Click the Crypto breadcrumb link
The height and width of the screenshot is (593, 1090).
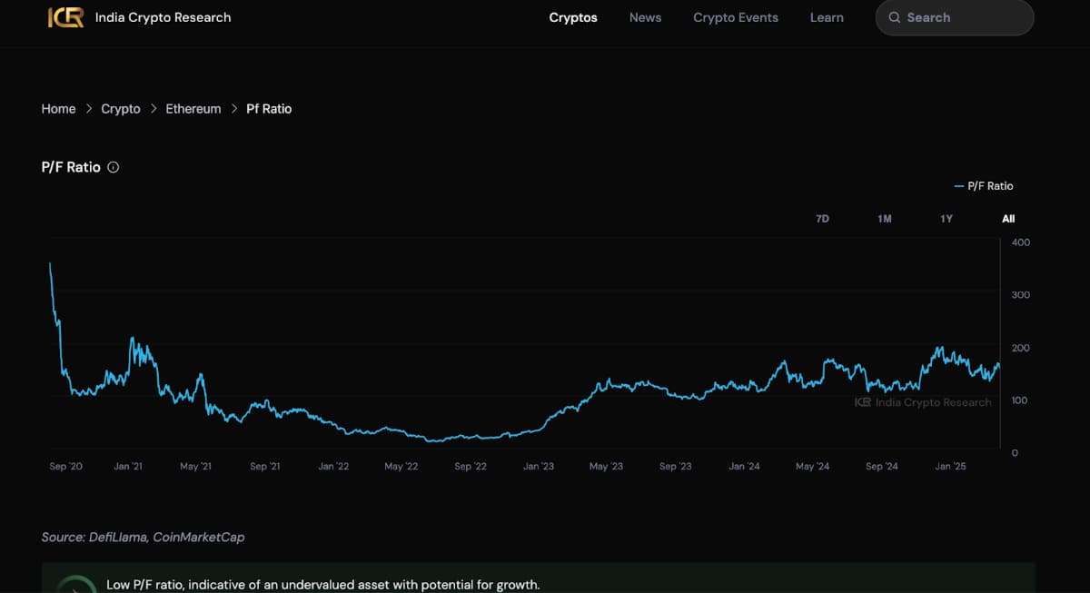tap(121, 109)
